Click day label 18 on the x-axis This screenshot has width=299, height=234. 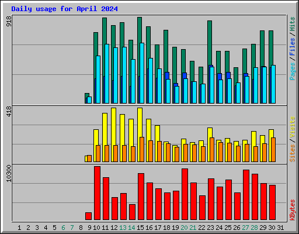coord(166,228)
